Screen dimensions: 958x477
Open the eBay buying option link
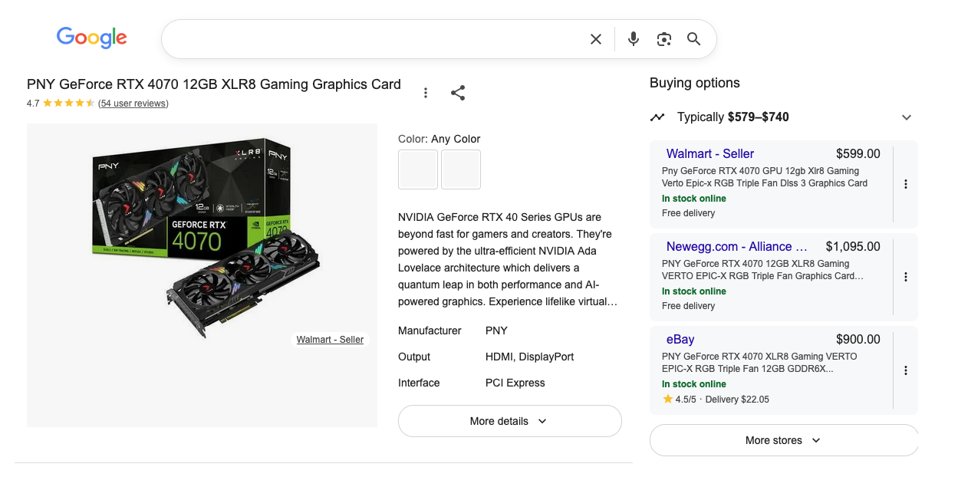680,340
